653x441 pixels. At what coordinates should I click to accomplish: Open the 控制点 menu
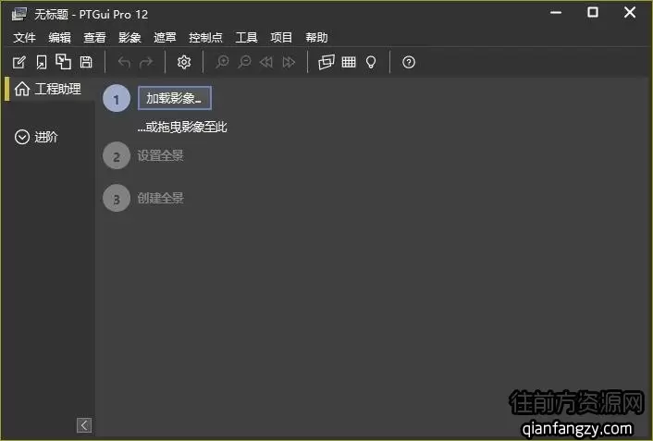pyautogui.click(x=205, y=38)
